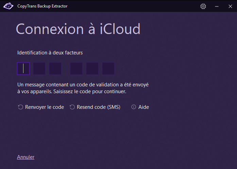Screen dimensions: 237x169
Task: Click the 'Connexion à iCloud' heading
Action: (x=78, y=29)
